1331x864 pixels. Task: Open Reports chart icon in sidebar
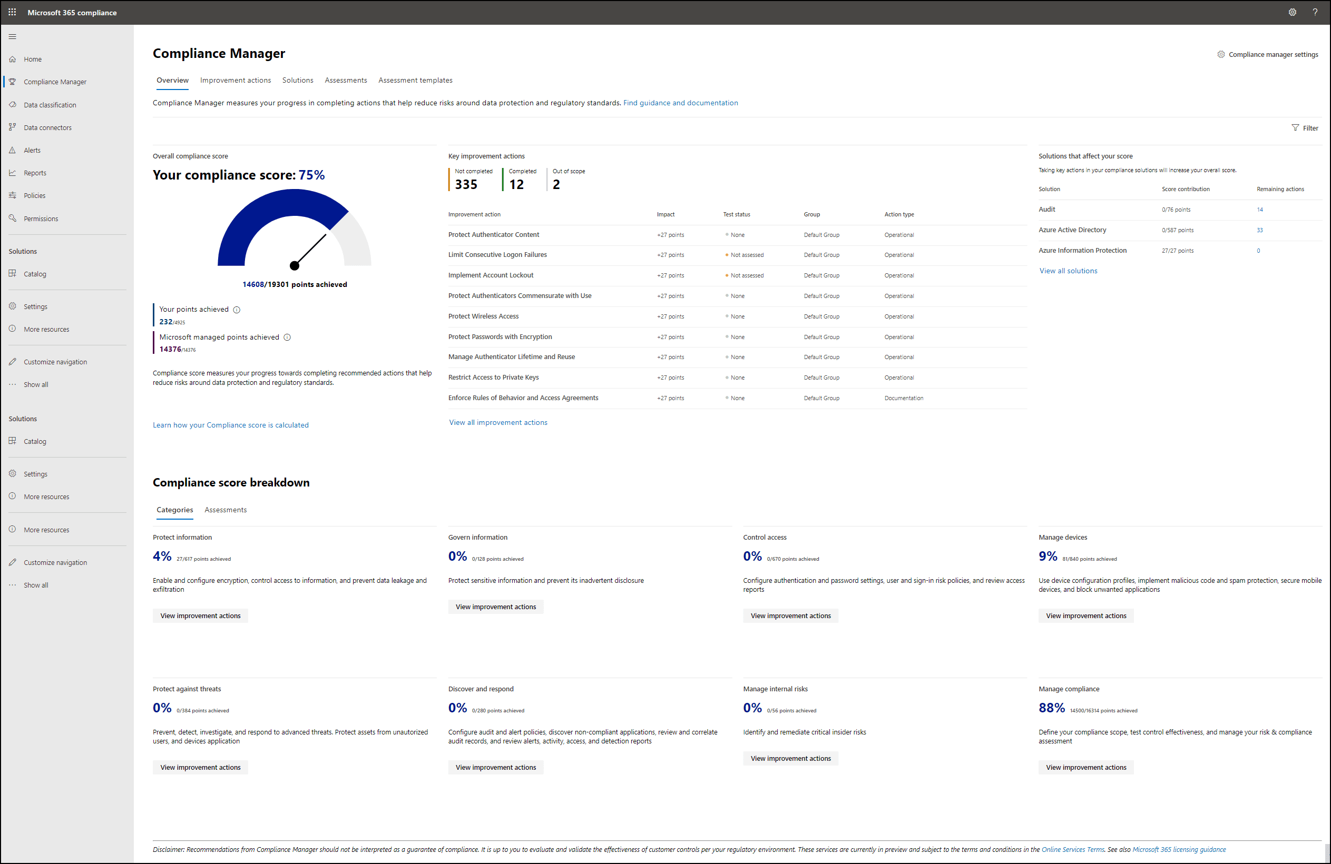[12, 173]
